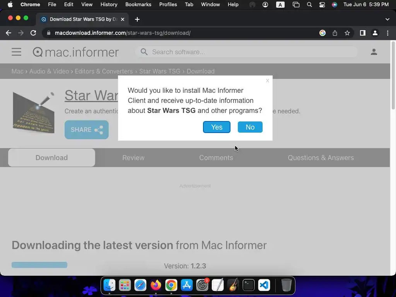Go to the Mac breadcrumb link
Image resolution: width=396 pixels, height=297 pixels.
pos(17,71)
